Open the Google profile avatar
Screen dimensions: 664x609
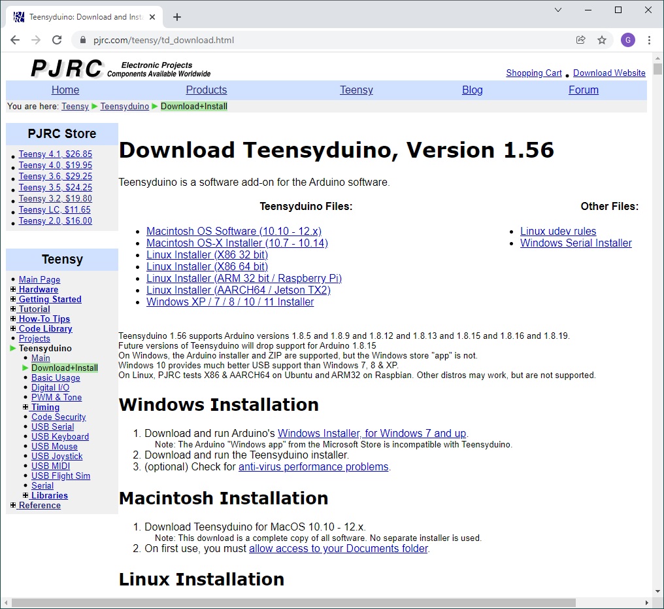pyautogui.click(x=627, y=40)
